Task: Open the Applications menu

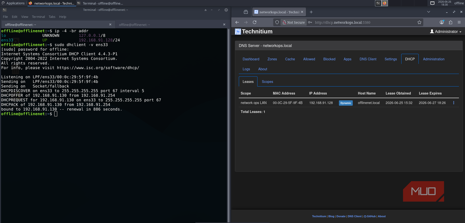Action: [x=13, y=3]
